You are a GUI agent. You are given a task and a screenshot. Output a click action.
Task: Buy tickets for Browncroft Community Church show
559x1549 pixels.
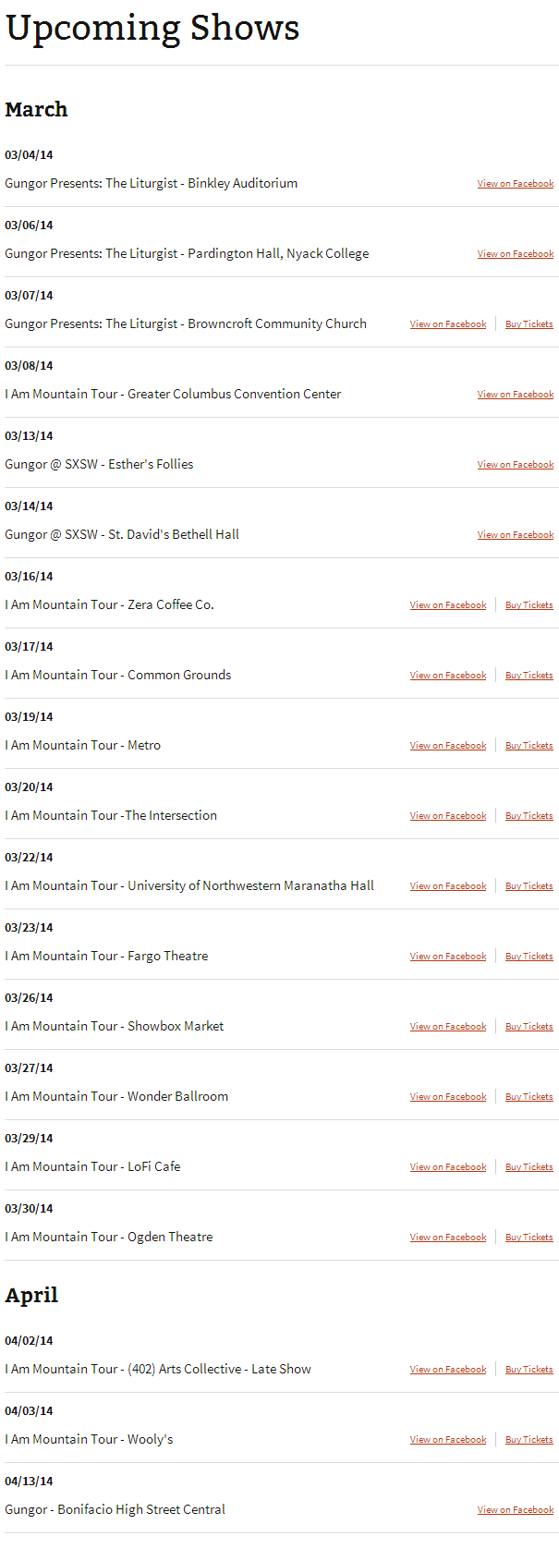529,324
